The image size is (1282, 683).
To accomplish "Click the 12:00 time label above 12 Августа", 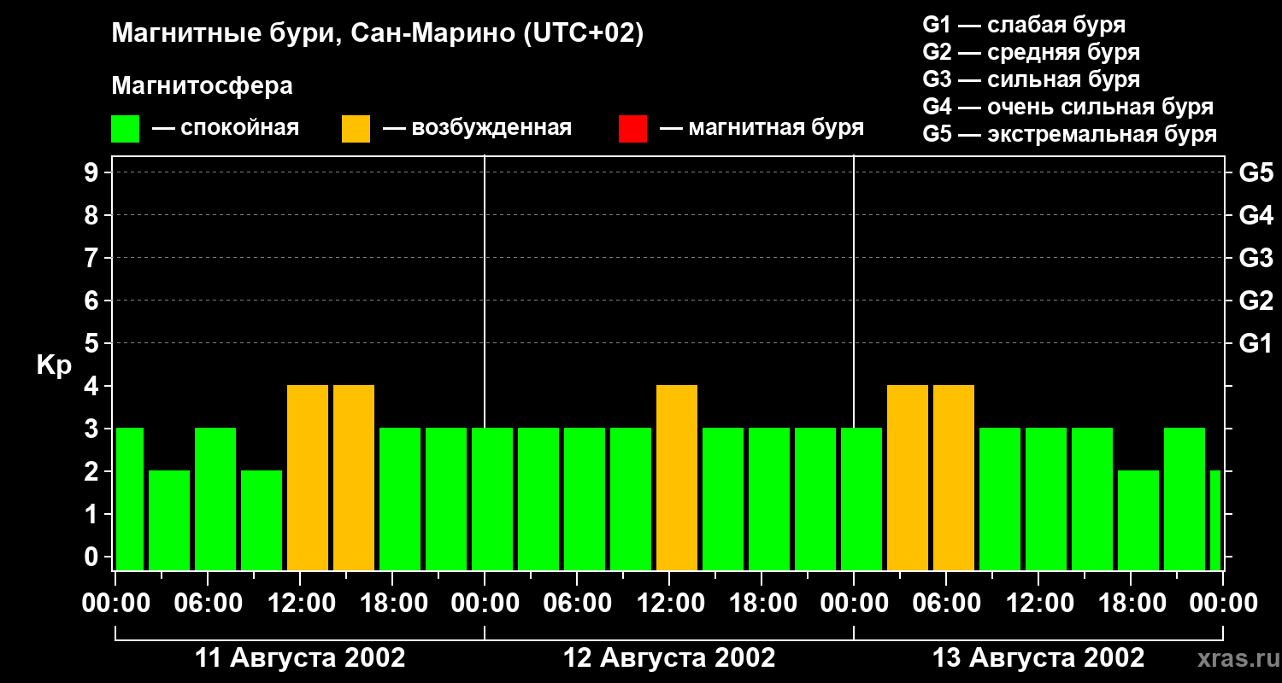I will tap(669, 604).
